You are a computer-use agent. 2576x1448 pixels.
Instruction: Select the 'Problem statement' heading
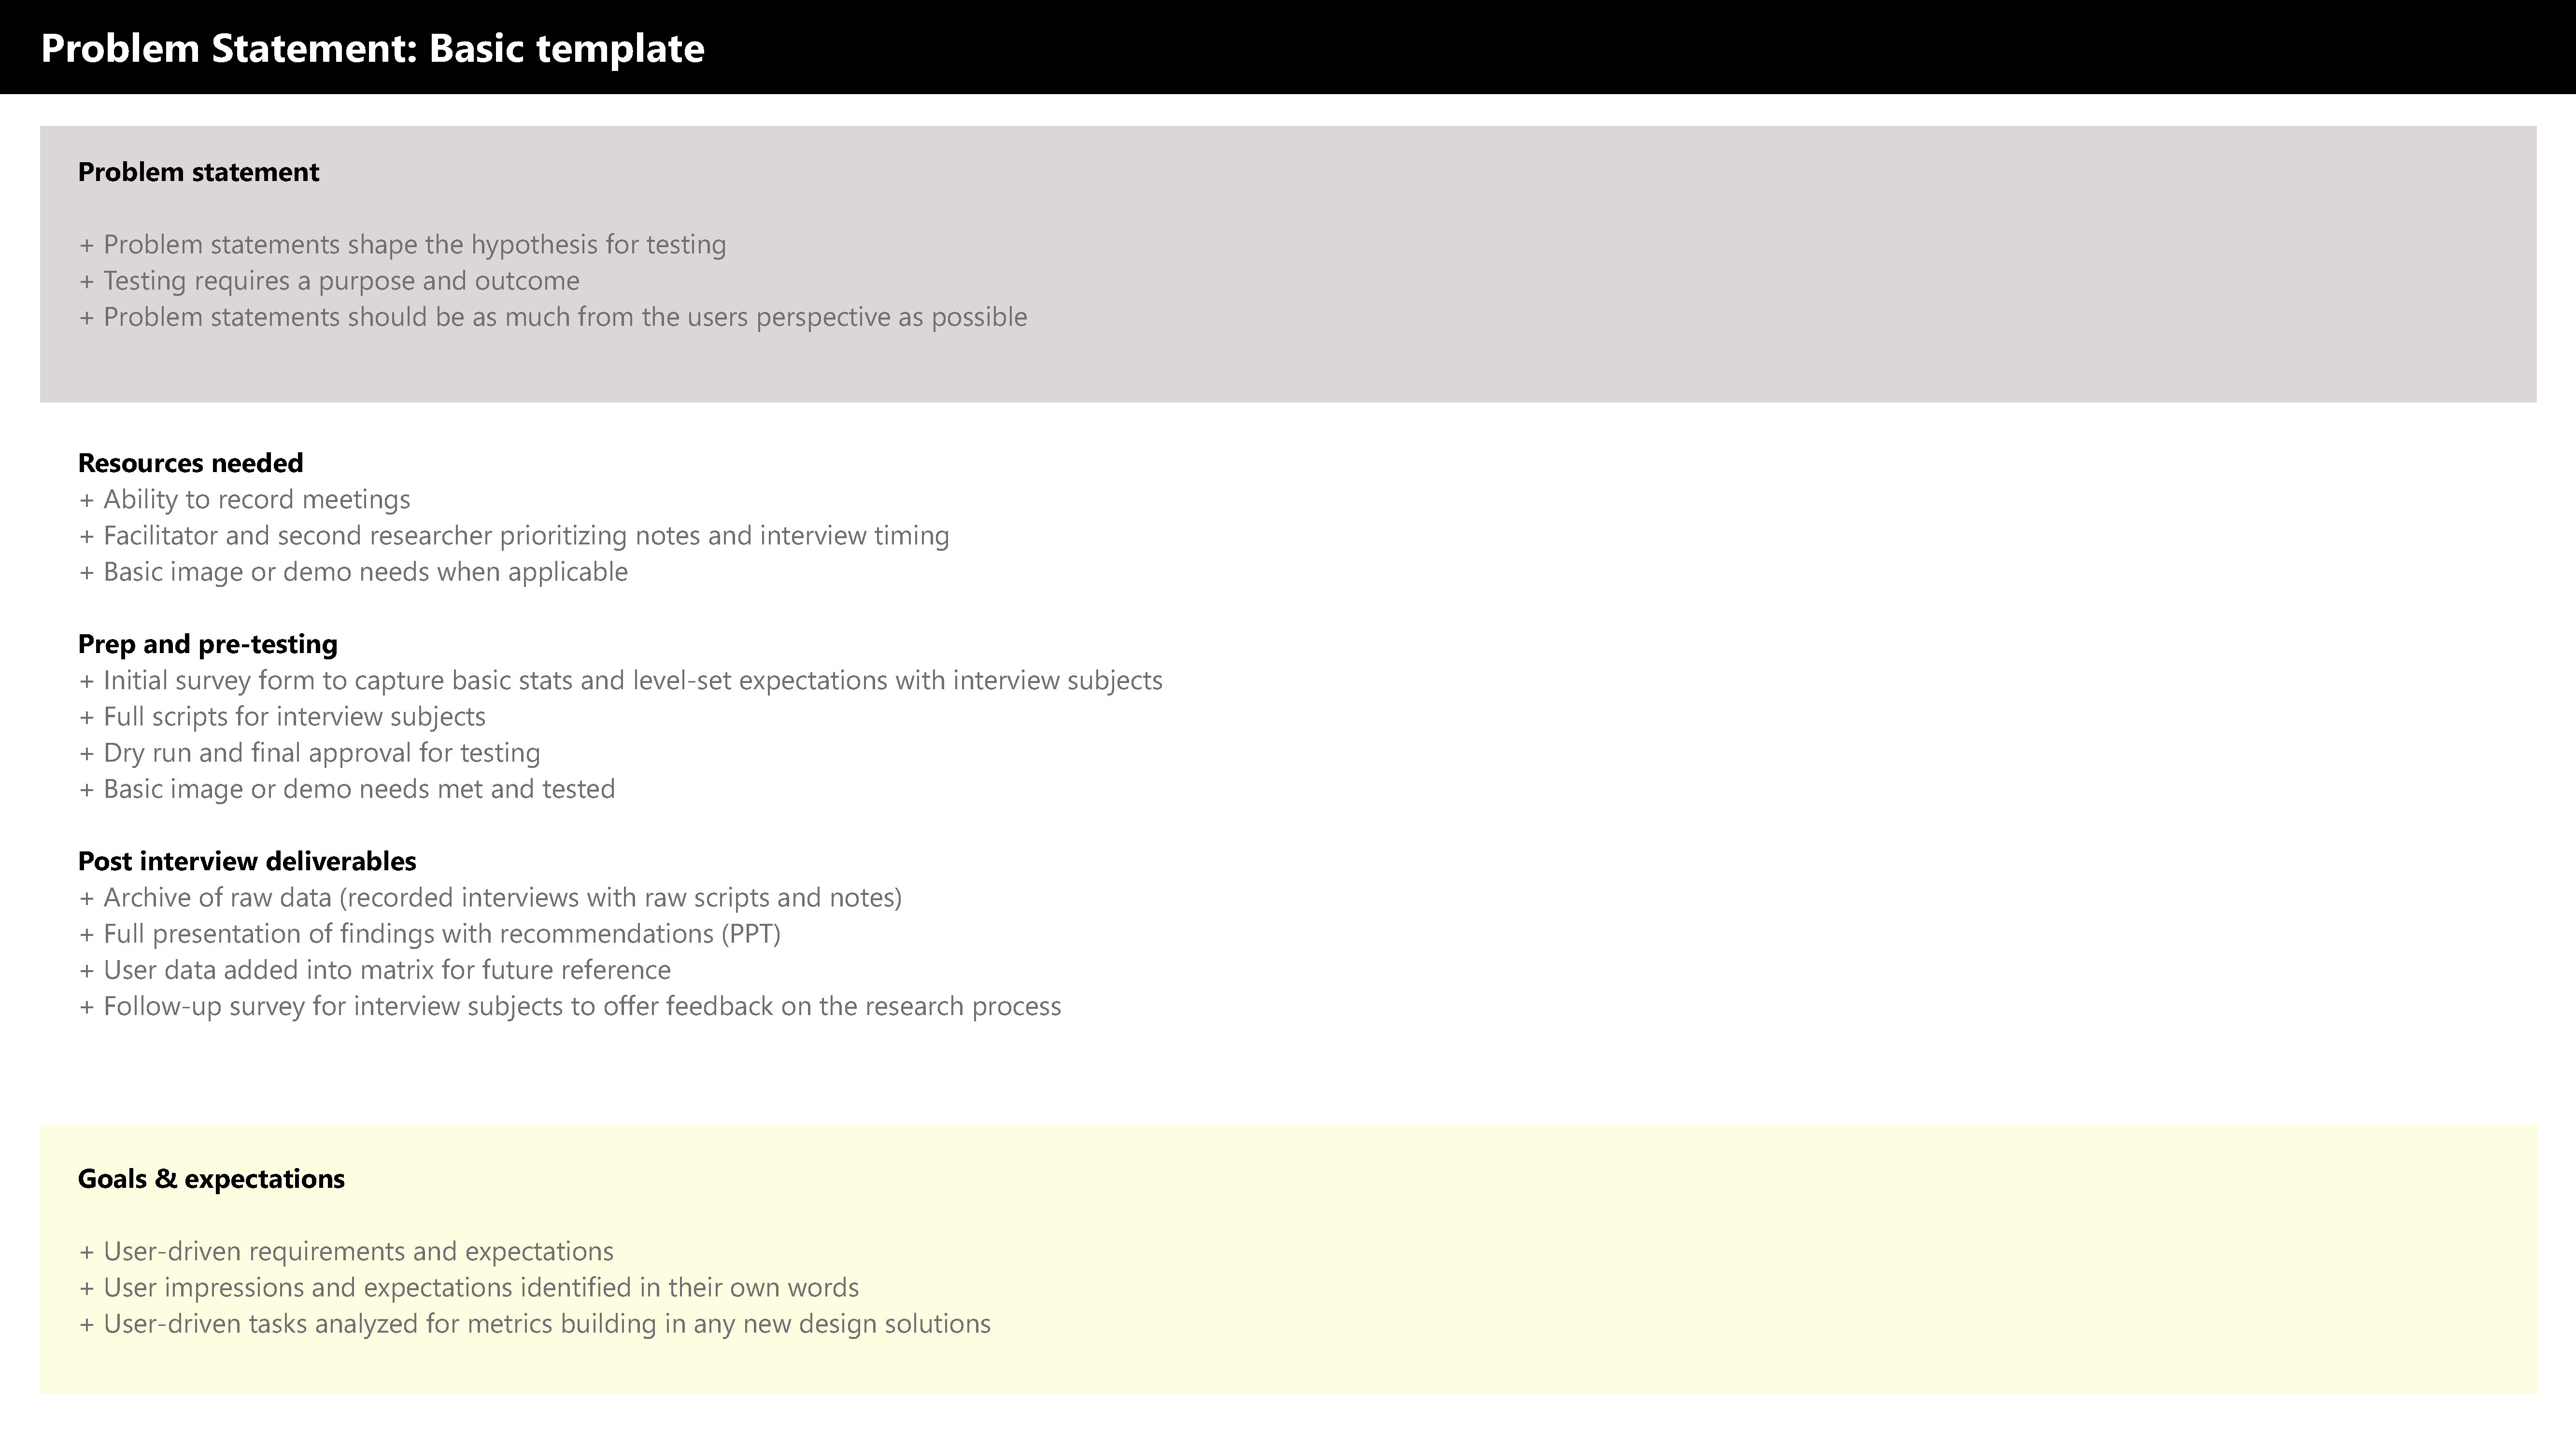tap(198, 172)
